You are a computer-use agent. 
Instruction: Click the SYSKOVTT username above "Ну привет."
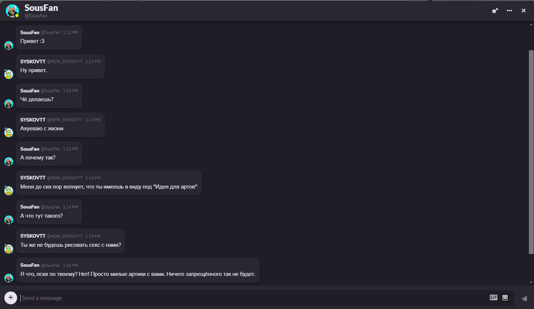[33, 62]
